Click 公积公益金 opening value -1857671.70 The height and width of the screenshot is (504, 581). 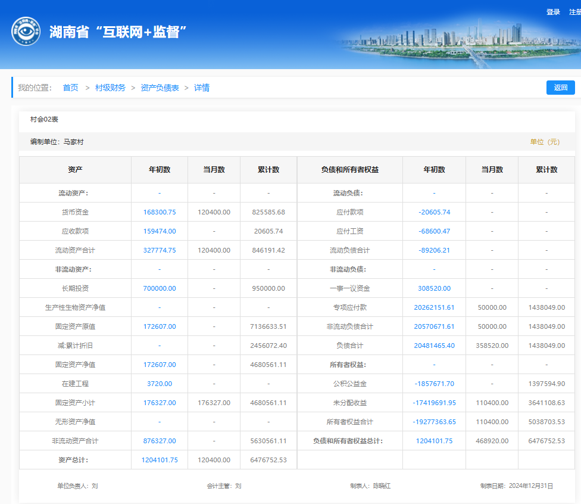tap(434, 384)
